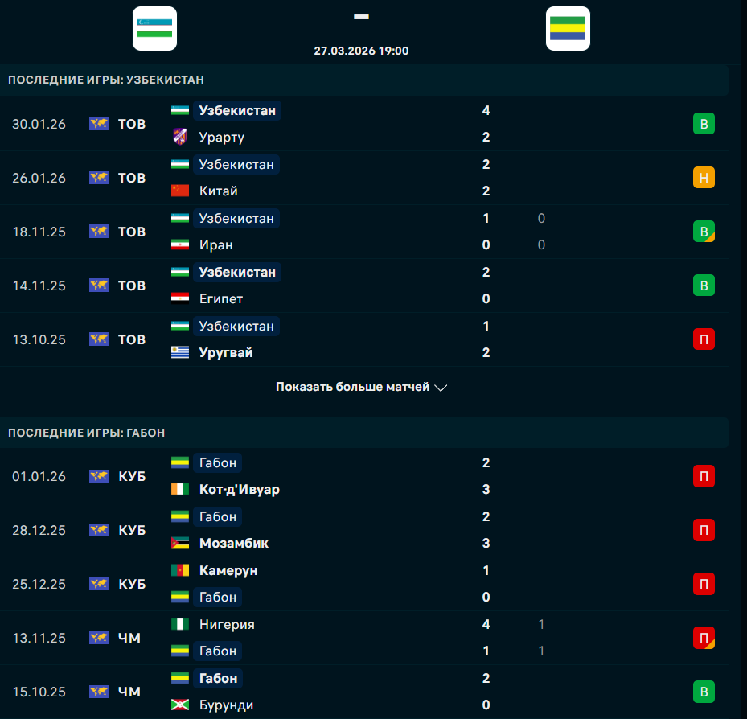This screenshot has width=747, height=719.
Task: Click green 'В' badge for Urartu match
Action: pyautogui.click(x=704, y=124)
